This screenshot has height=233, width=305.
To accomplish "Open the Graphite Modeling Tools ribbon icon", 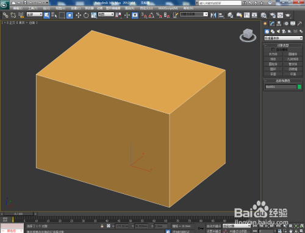I will click(x=239, y=15).
